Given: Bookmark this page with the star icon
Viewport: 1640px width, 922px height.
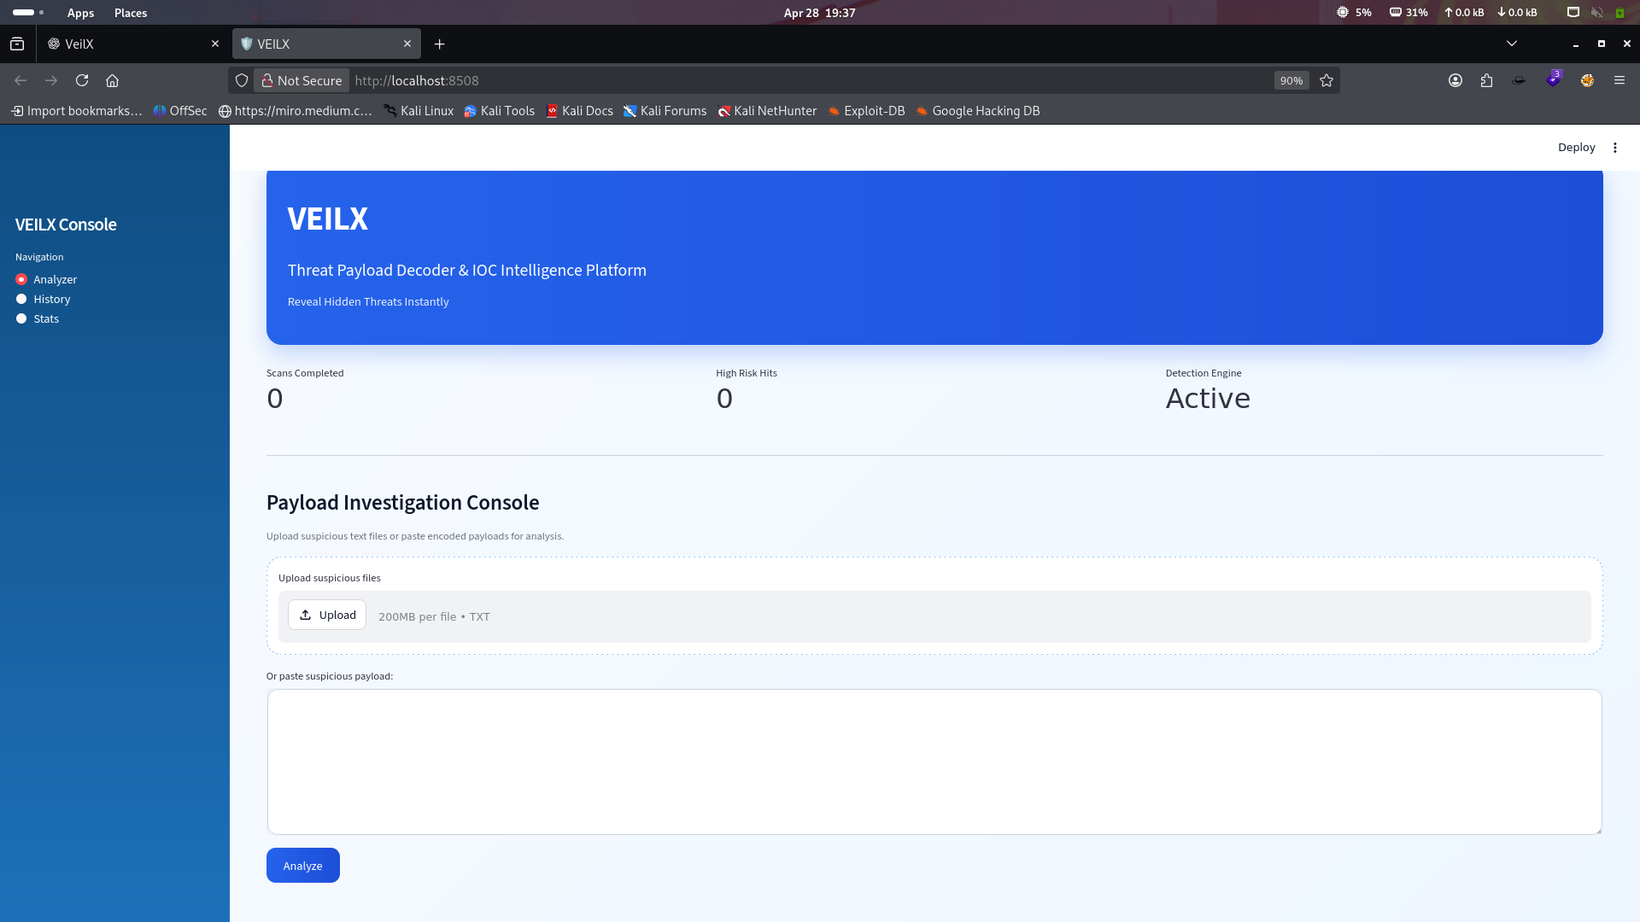Looking at the screenshot, I should tap(1327, 80).
